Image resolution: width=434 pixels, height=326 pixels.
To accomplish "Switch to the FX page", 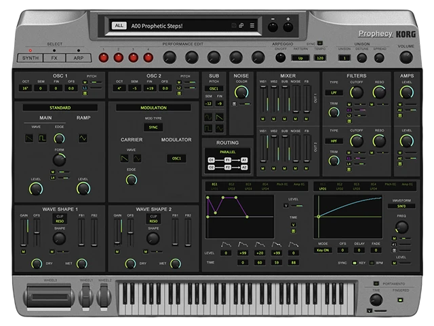I will [x=54, y=58].
